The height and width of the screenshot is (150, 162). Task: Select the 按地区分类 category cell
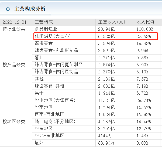(x=14, y=121)
